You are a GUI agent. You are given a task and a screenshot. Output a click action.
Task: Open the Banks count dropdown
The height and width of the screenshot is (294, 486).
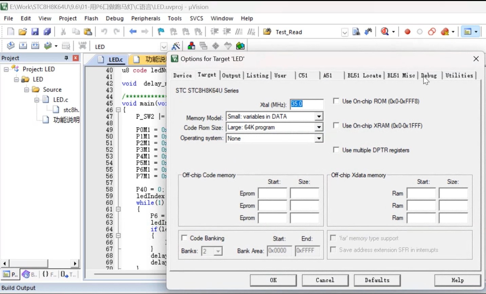218,251
